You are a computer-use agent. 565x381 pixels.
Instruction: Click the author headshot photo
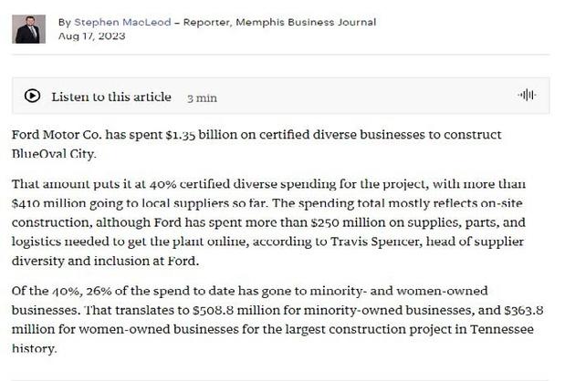pyautogui.click(x=29, y=29)
